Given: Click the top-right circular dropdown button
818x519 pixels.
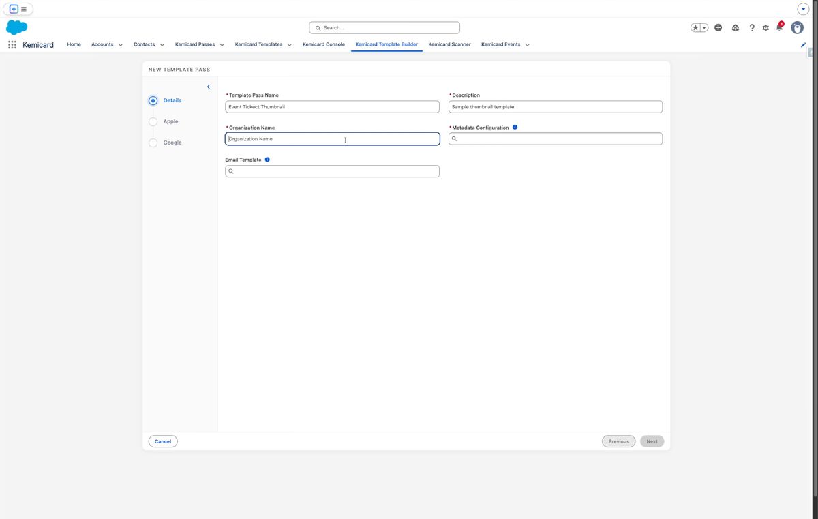Looking at the screenshot, I should (x=803, y=9).
